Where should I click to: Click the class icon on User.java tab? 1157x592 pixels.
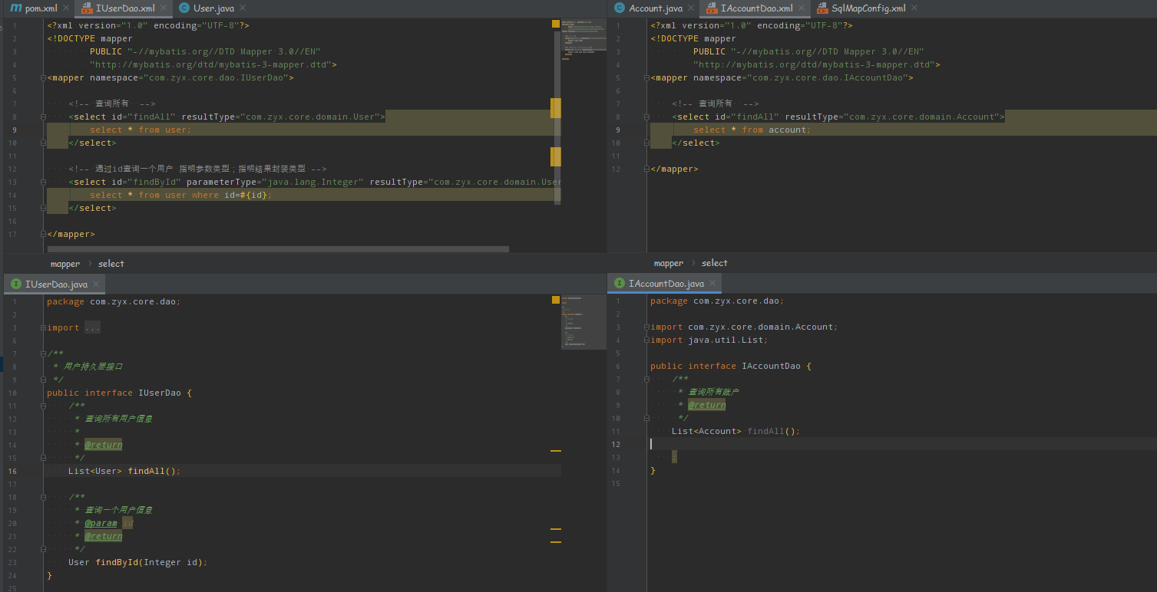(184, 8)
